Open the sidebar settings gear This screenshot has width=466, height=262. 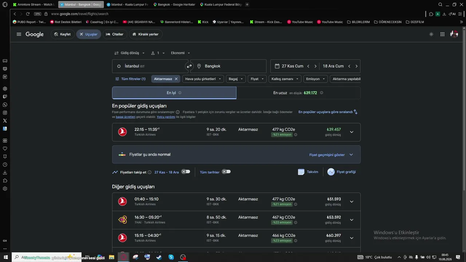click(5, 188)
